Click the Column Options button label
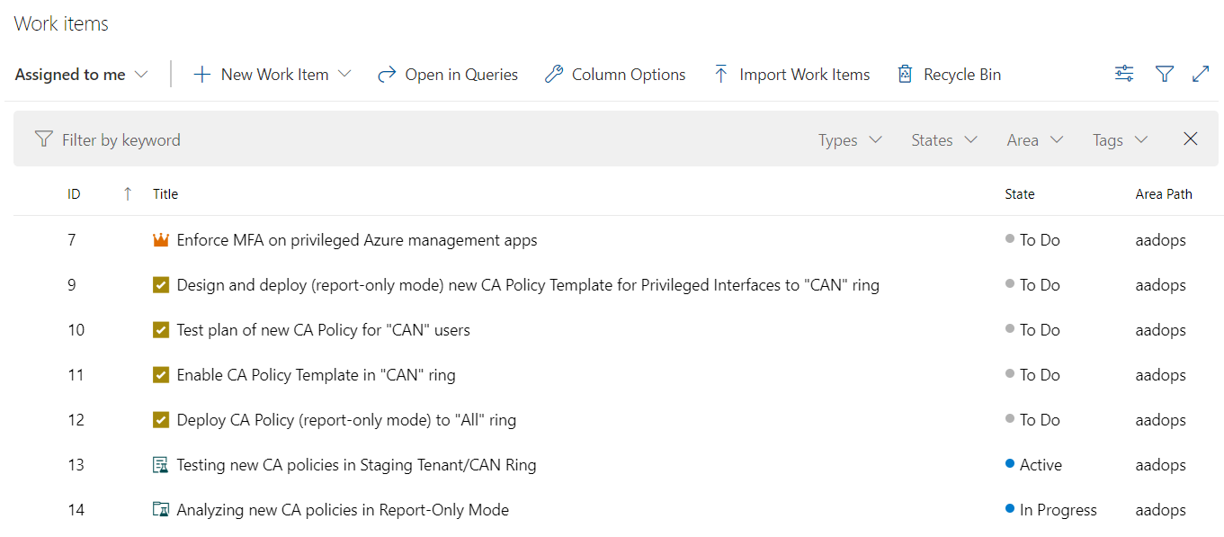Image resolution: width=1224 pixels, height=537 pixels. click(x=629, y=75)
